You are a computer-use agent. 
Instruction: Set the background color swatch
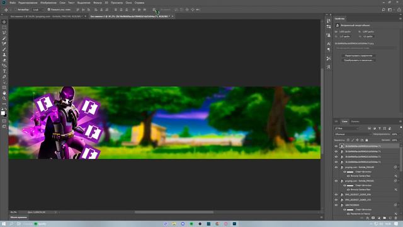point(6,115)
